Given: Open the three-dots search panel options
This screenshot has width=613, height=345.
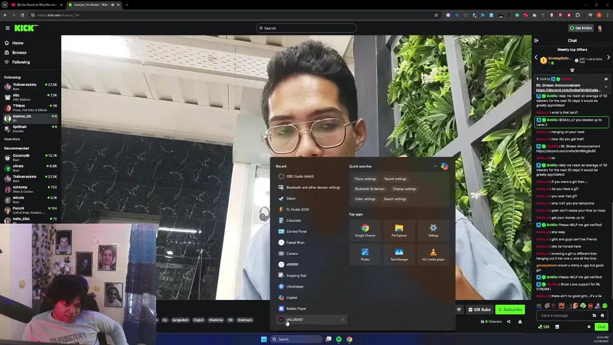Looking at the screenshot, I should (x=435, y=166).
